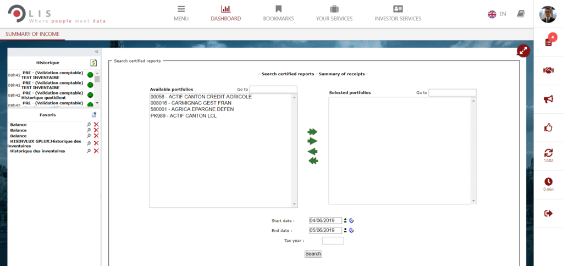Move chosen portfolio to selected list
The width and height of the screenshot is (563, 266).
tap(312, 141)
